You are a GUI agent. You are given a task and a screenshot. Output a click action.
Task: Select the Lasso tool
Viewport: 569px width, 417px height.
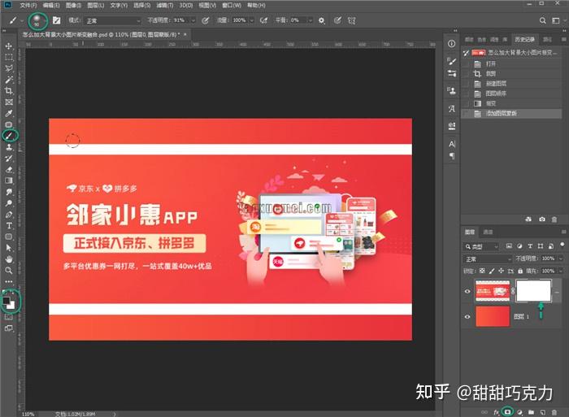9,68
